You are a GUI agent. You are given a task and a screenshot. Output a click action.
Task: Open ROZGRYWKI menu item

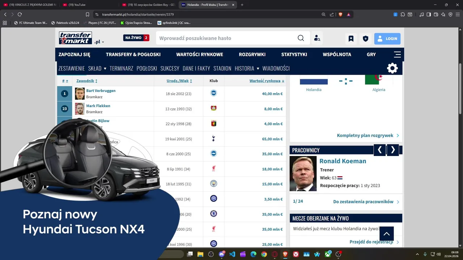(x=252, y=55)
